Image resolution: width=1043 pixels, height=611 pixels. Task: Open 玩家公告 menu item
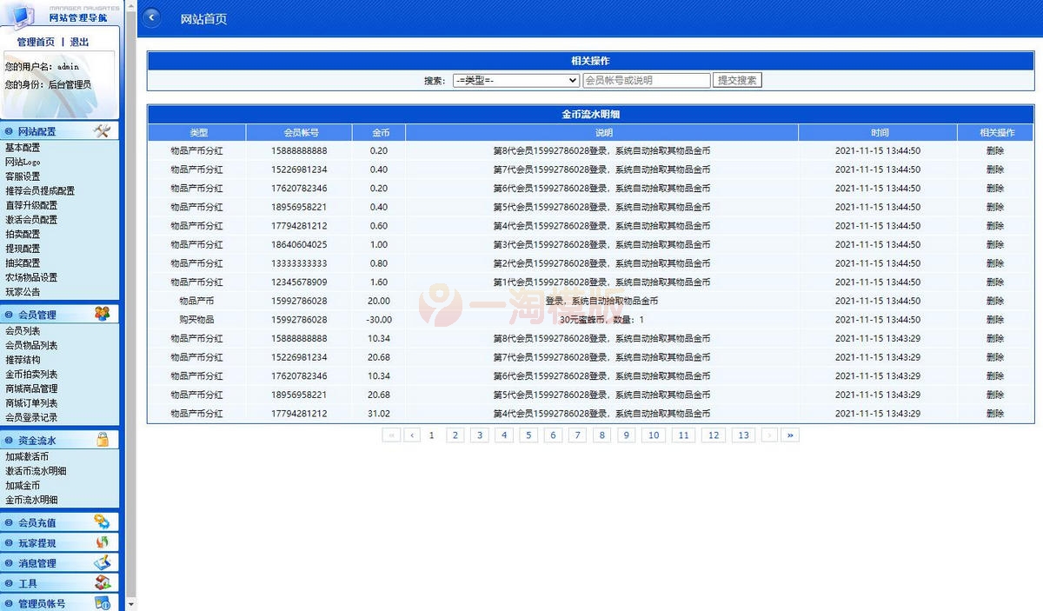[x=23, y=292]
